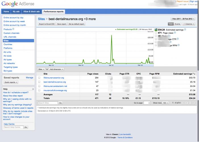Open Ad units report
Image resolution: width=199 pixels, height=142 pixels.
7,52
